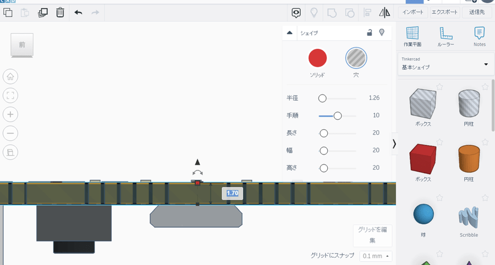Screen dimensions: 495x265
Task: Click the エクスポート button
Action: coord(444,12)
